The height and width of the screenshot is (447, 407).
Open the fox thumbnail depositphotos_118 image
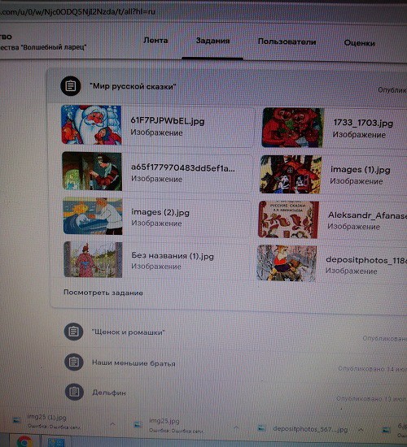click(287, 263)
